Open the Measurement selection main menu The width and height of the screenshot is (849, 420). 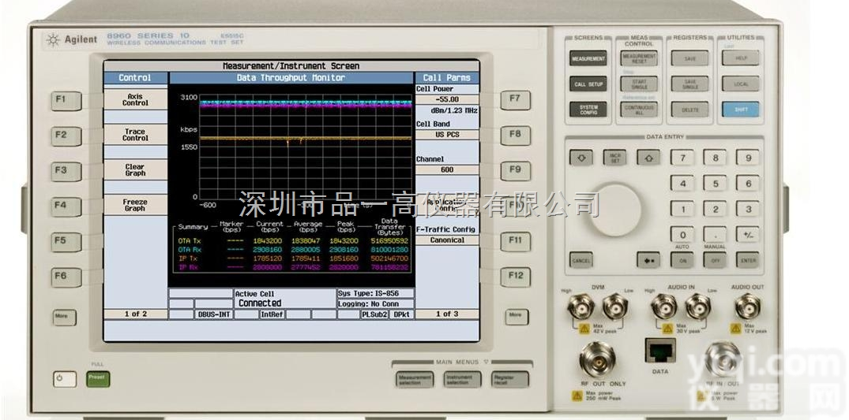[x=415, y=379]
